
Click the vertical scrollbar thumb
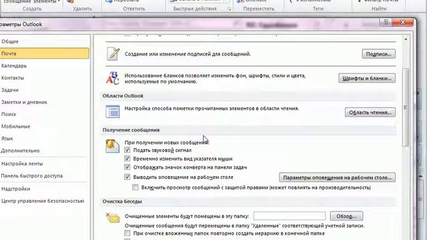click(x=406, y=107)
